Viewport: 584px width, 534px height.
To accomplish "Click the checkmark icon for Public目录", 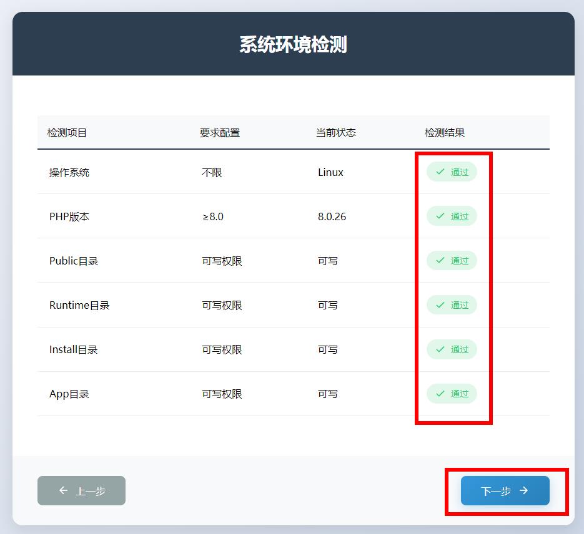I will pos(440,261).
